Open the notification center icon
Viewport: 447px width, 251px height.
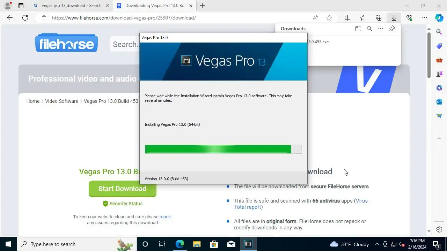pos(436,244)
